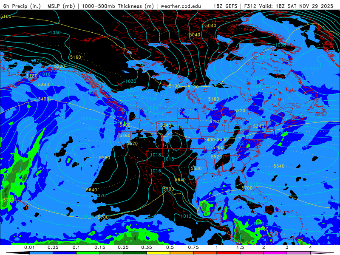Click the 2 legend value label
Image resolution: width=340 pixels, height=255 pixels.
(263, 247)
